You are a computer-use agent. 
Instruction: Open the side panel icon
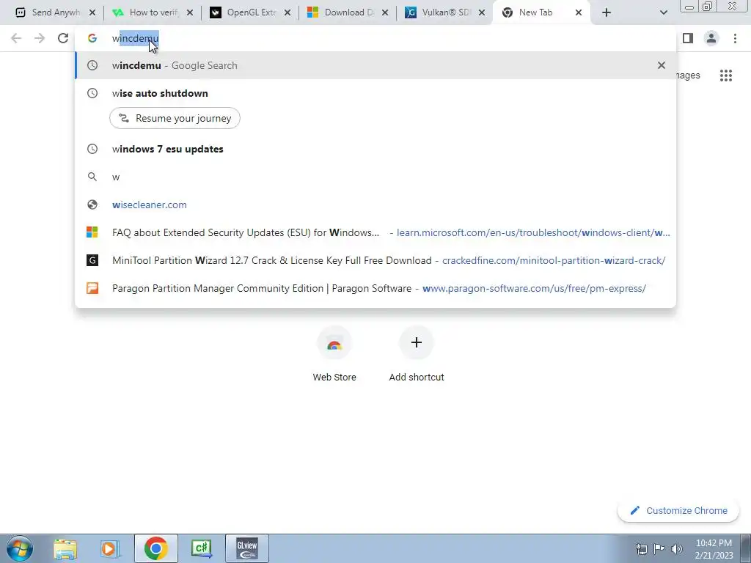pyautogui.click(x=688, y=38)
